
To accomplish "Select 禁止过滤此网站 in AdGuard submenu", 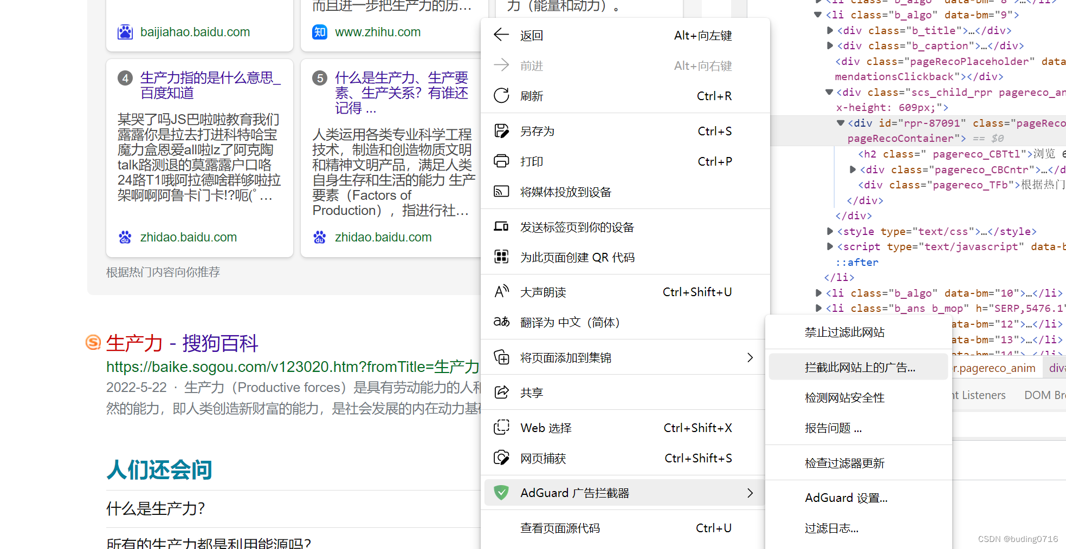I will (858, 332).
